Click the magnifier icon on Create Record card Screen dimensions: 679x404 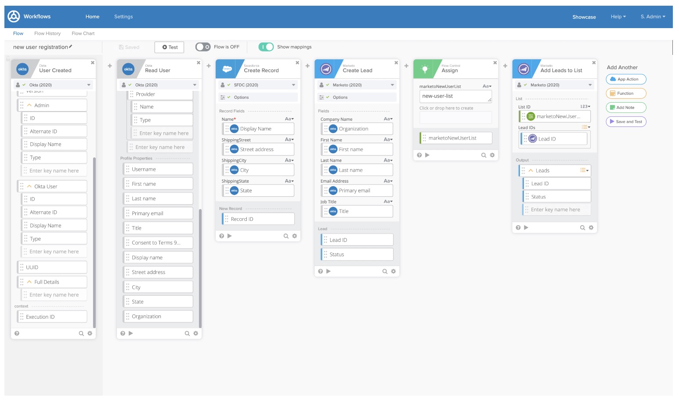coord(286,236)
